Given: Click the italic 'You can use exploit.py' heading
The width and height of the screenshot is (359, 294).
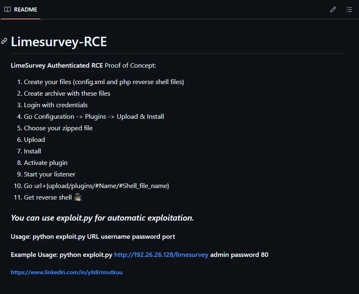Looking at the screenshot, I should [x=102, y=218].
